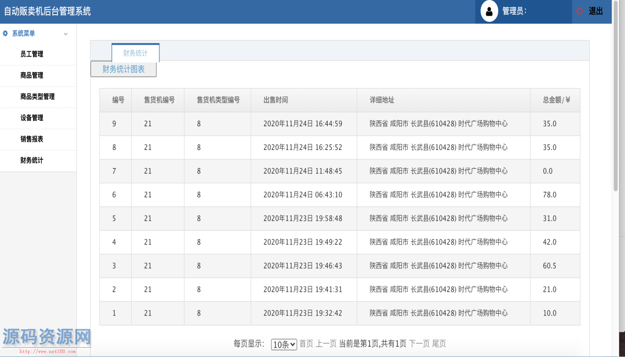Click the administrator avatar icon
Screen dimensions: 625x357
pyautogui.click(x=489, y=12)
